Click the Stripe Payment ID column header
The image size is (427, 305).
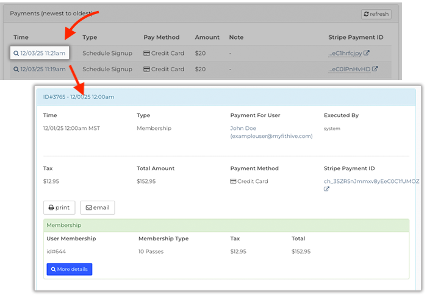[356, 37]
